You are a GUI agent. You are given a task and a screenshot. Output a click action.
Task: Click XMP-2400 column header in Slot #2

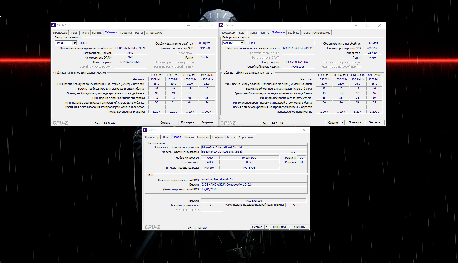[374, 75]
